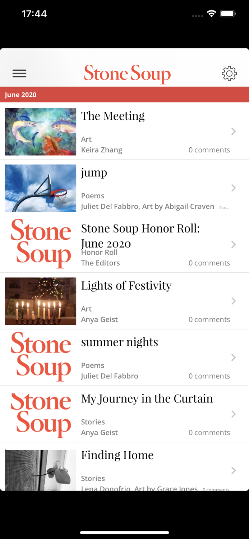
Task: Open the app settings gear
Action: click(x=229, y=73)
